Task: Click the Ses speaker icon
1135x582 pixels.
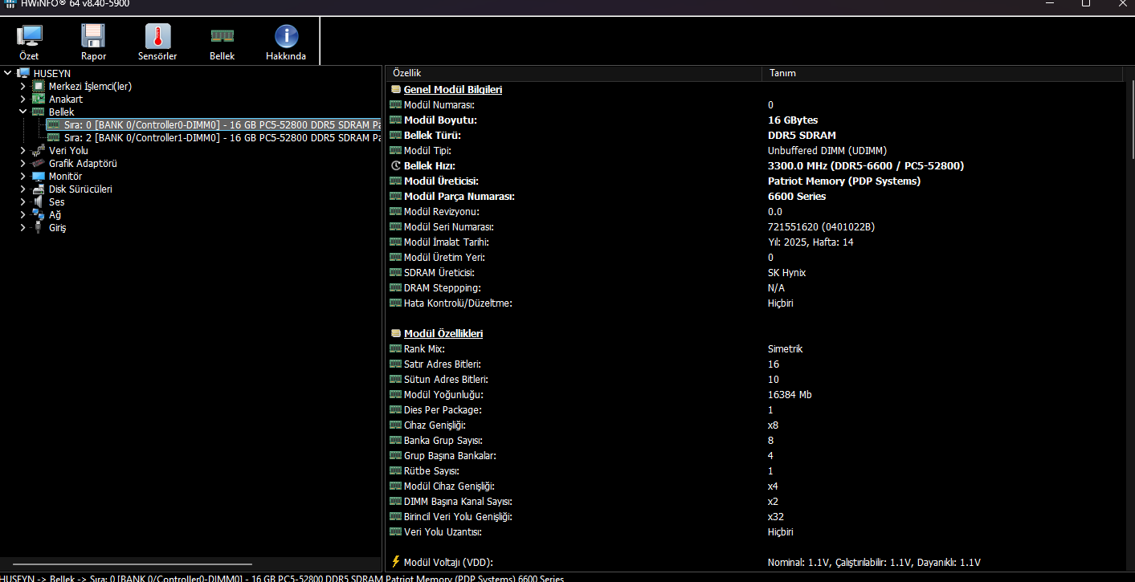Action: tap(39, 201)
